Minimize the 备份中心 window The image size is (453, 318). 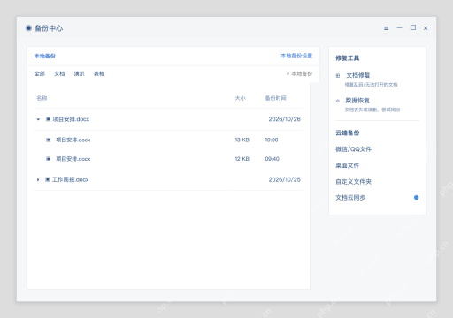399,27
